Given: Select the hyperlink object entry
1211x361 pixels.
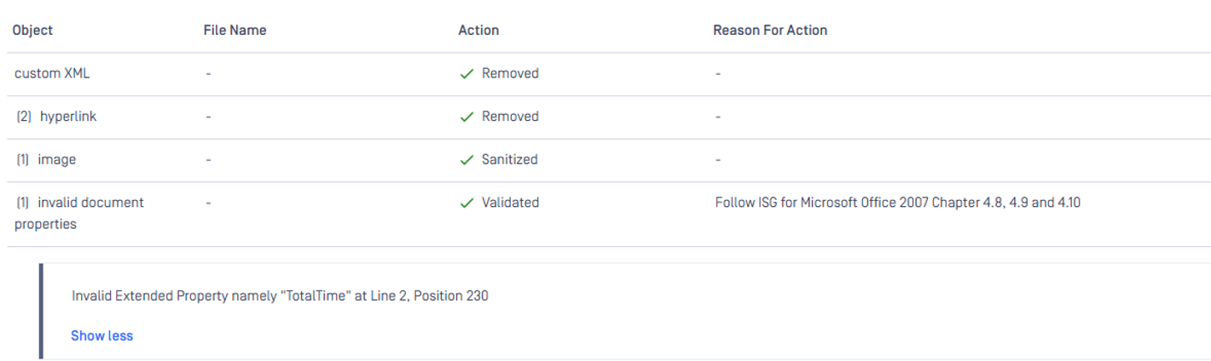Looking at the screenshot, I should pyautogui.click(x=68, y=117).
